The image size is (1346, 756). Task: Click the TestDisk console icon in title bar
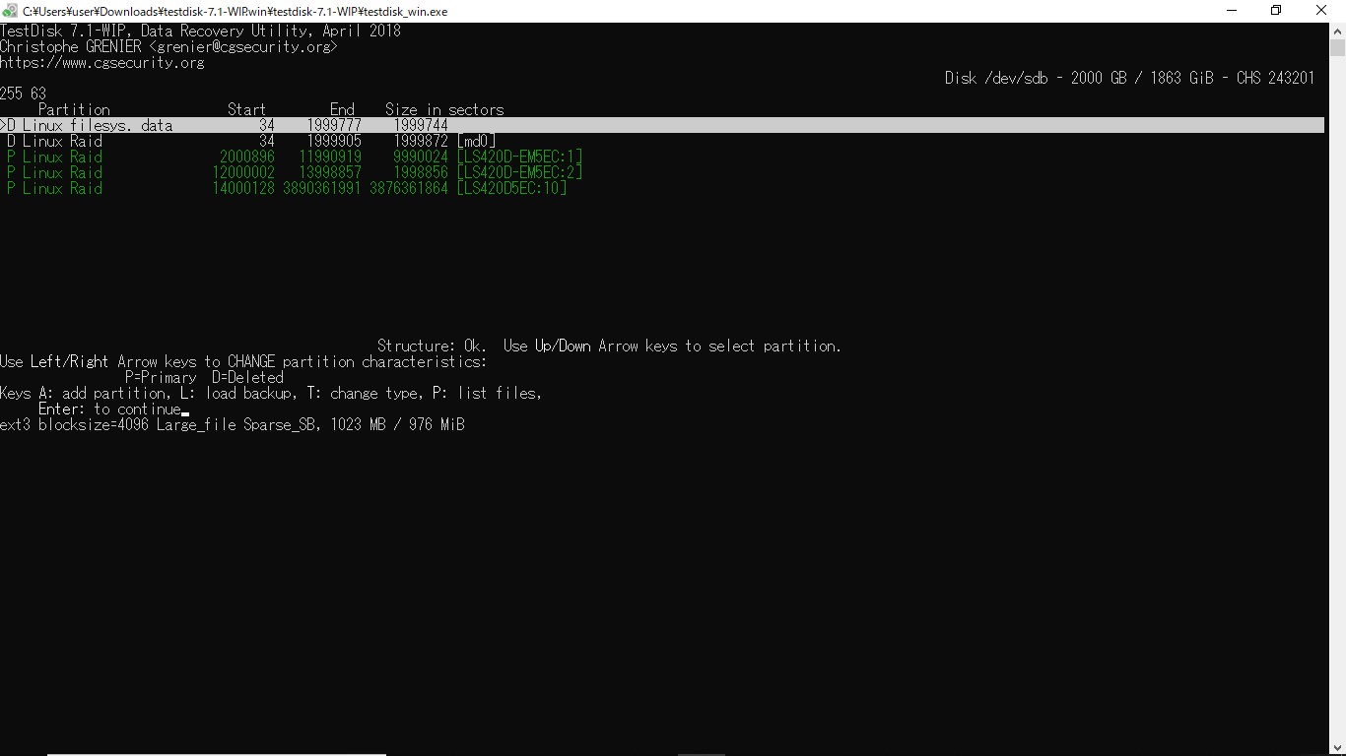[x=10, y=11]
